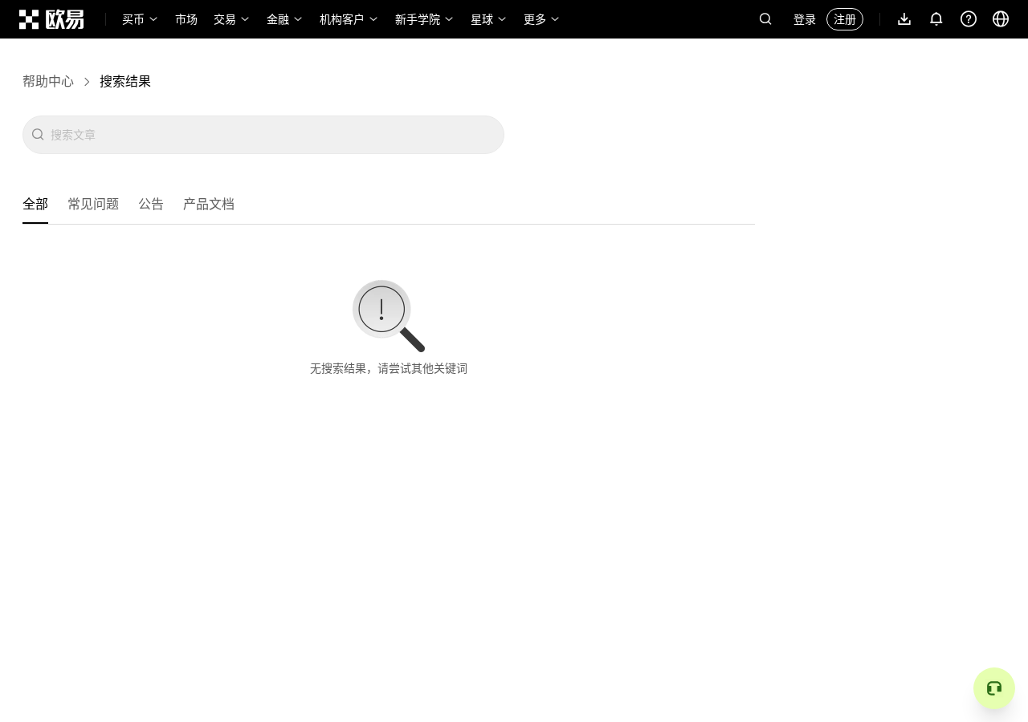Viewport: 1028px width, 722px height.
Task: Open the search magnifier icon in the top bar
Action: 765,19
